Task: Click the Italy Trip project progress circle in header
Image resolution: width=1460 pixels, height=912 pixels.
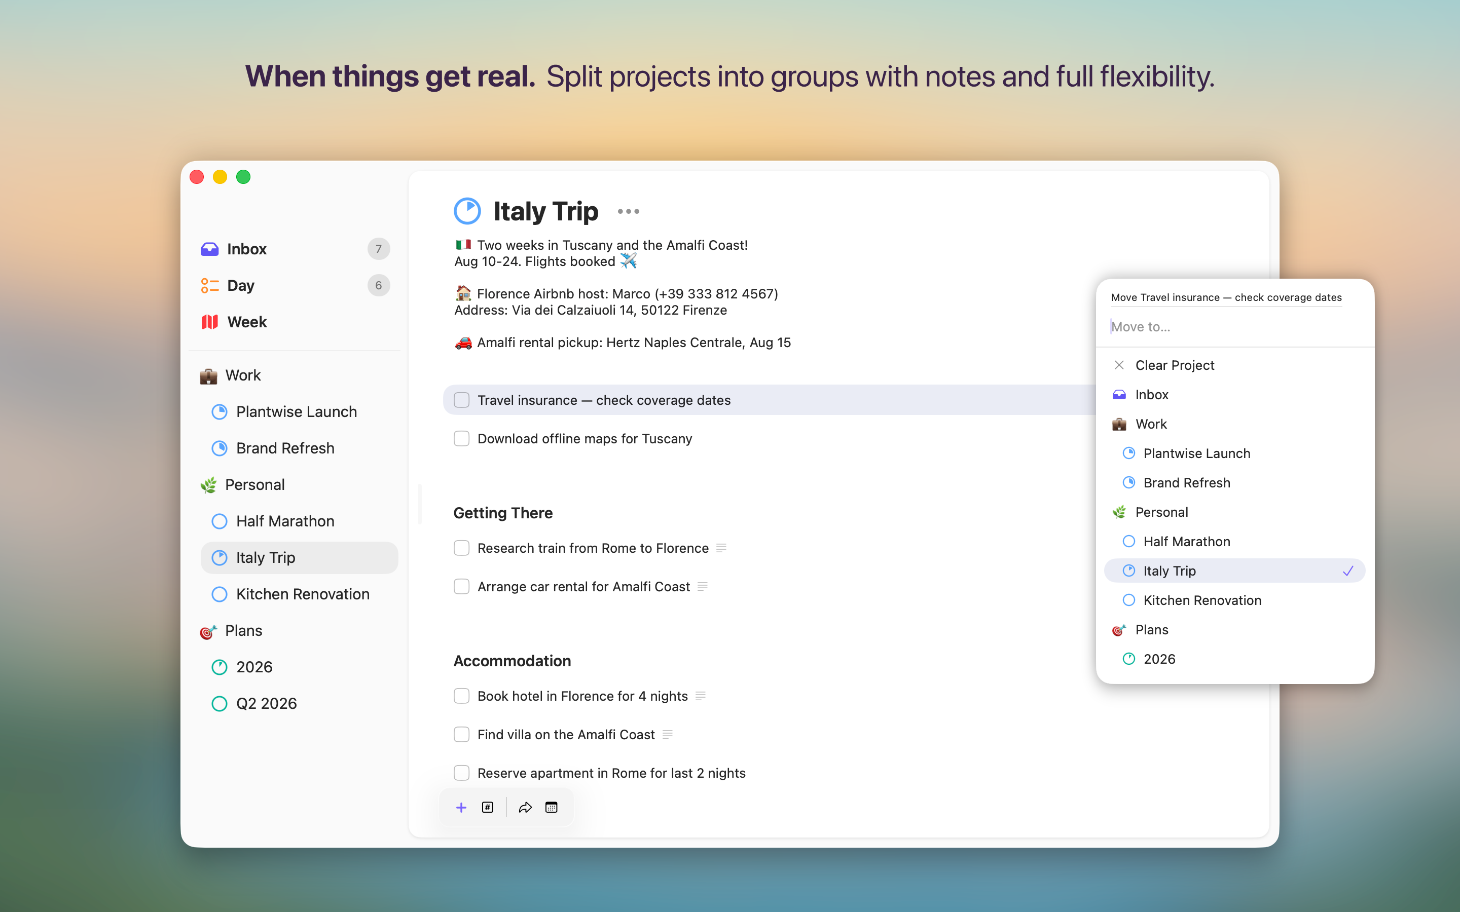Action: [467, 211]
